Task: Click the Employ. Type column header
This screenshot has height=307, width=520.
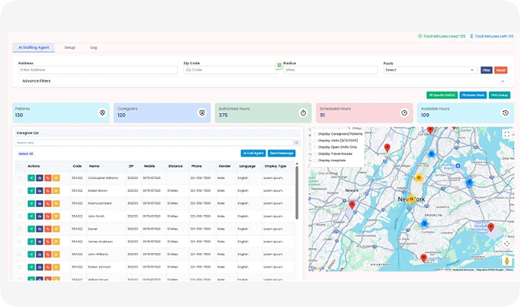Action: pos(275,166)
